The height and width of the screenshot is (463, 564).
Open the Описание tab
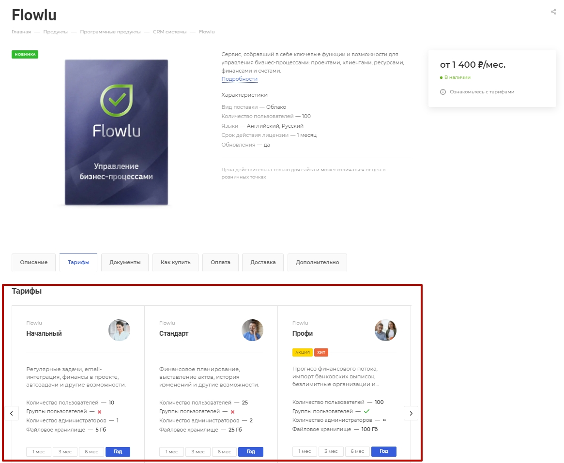pyautogui.click(x=34, y=262)
